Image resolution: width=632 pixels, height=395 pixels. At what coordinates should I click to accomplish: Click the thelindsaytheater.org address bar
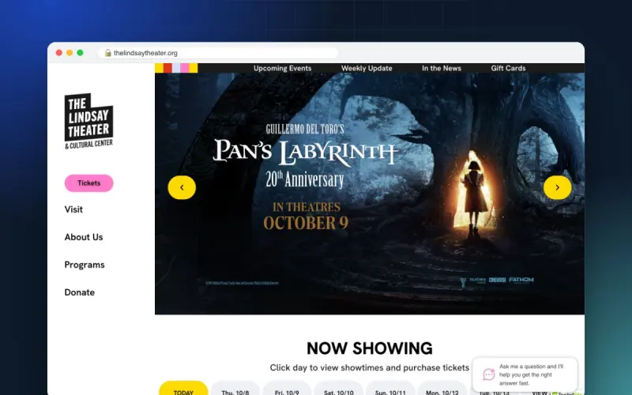pos(218,53)
